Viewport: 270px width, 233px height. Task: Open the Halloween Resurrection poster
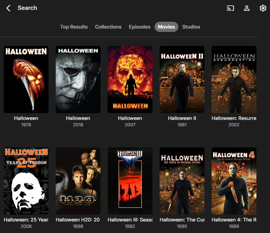(x=234, y=79)
